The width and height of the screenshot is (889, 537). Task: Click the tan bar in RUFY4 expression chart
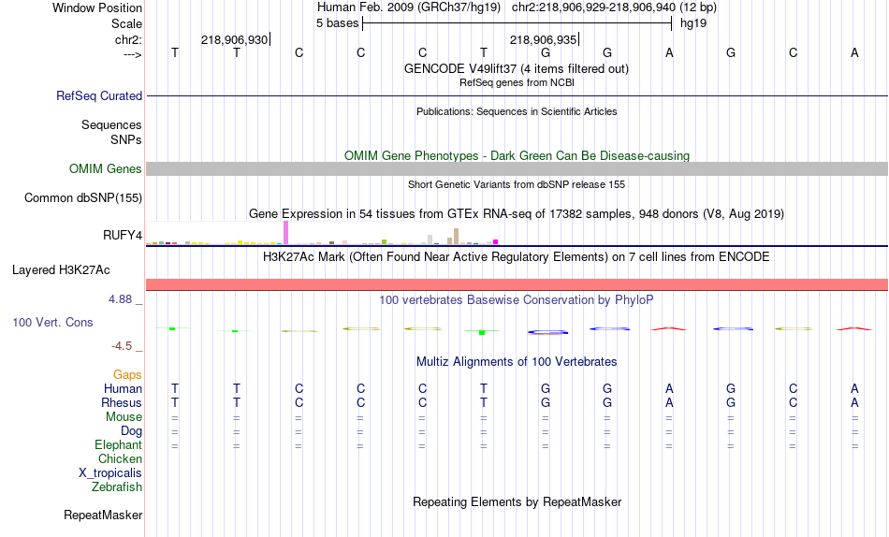457,236
